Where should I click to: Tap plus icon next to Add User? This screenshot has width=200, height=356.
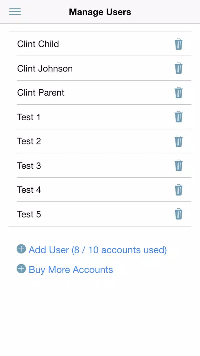tap(21, 249)
